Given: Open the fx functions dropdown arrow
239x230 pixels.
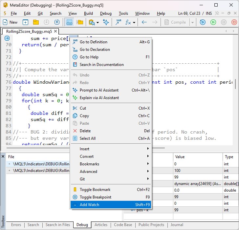Looking at the screenshot, I should point(134,23).
